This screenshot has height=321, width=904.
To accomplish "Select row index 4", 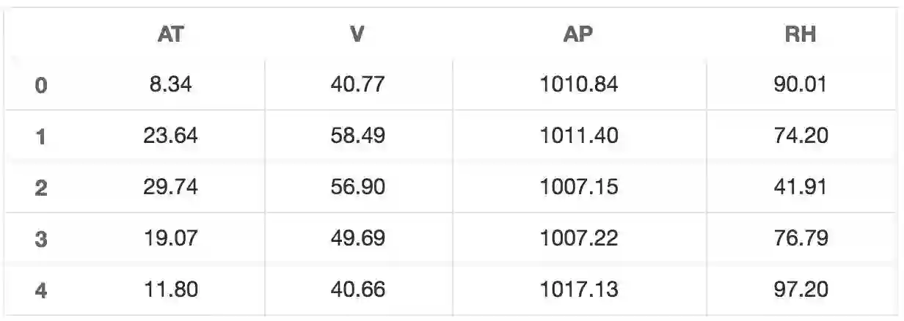I will pyautogui.click(x=41, y=291).
